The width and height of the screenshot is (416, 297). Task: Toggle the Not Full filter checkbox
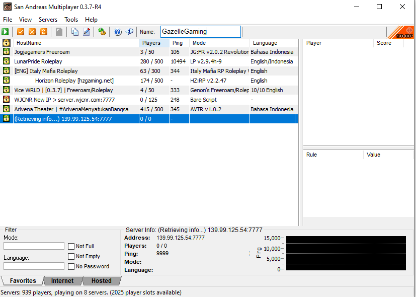[x=71, y=246]
